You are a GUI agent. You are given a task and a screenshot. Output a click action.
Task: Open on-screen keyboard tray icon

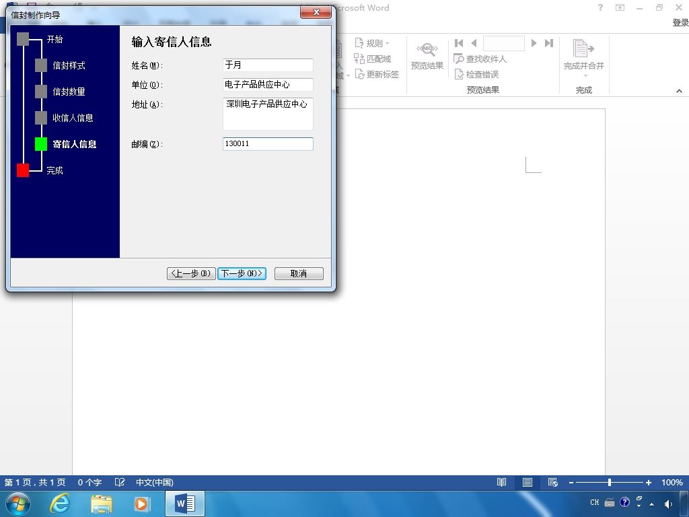(610, 502)
